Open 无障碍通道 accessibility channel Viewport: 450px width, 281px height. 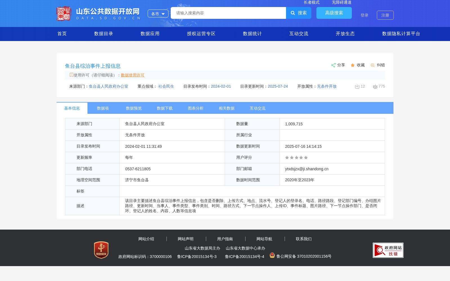(x=342, y=3)
